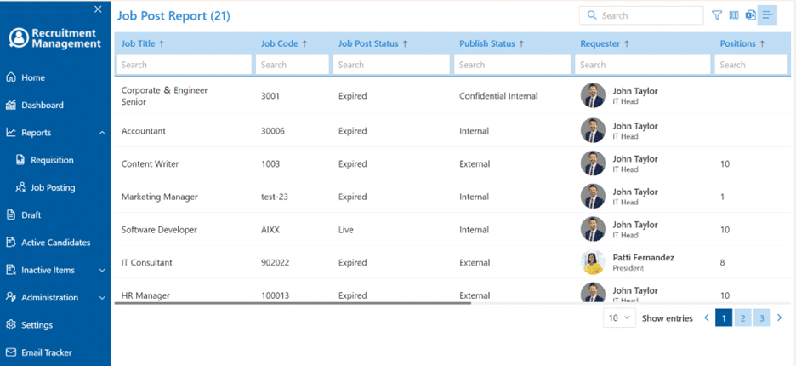Click the Job Code column search field
This screenshot has height=366, width=796.
293,65
